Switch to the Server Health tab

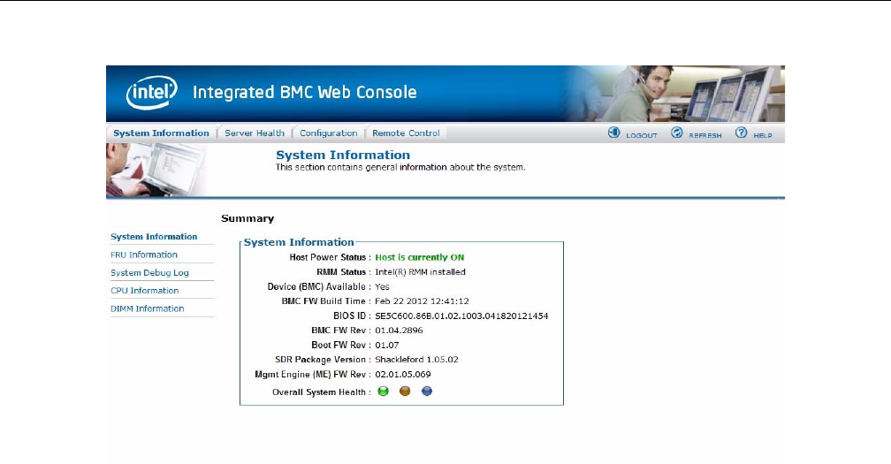pos(255,133)
